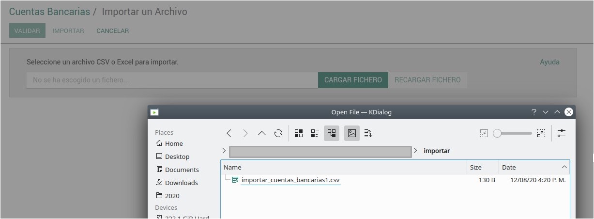Click the CARGAR FICHERO button

pyautogui.click(x=353, y=80)
